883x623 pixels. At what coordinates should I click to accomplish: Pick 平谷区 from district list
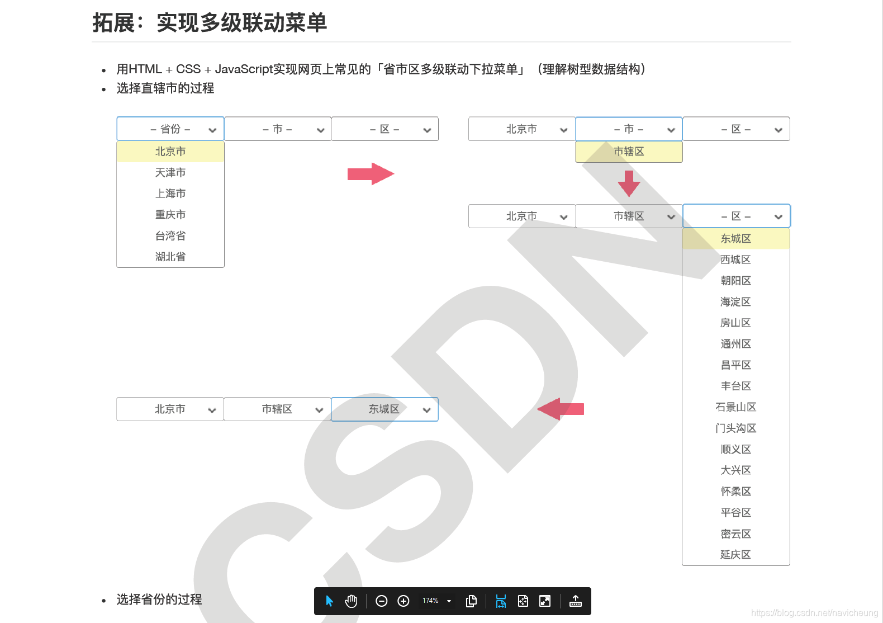point(736,512)
